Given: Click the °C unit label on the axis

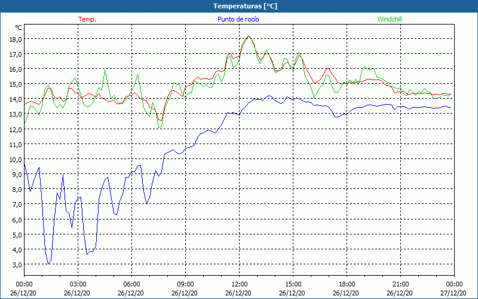Looking at the screenshot, I should [19, 28].
